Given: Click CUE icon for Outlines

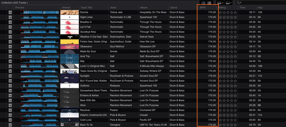Looking at the screenshot, I should [x=10, y=86].
